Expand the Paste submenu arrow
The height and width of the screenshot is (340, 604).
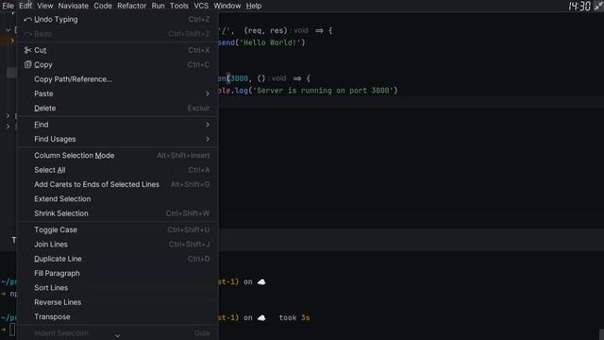point(208,93)
